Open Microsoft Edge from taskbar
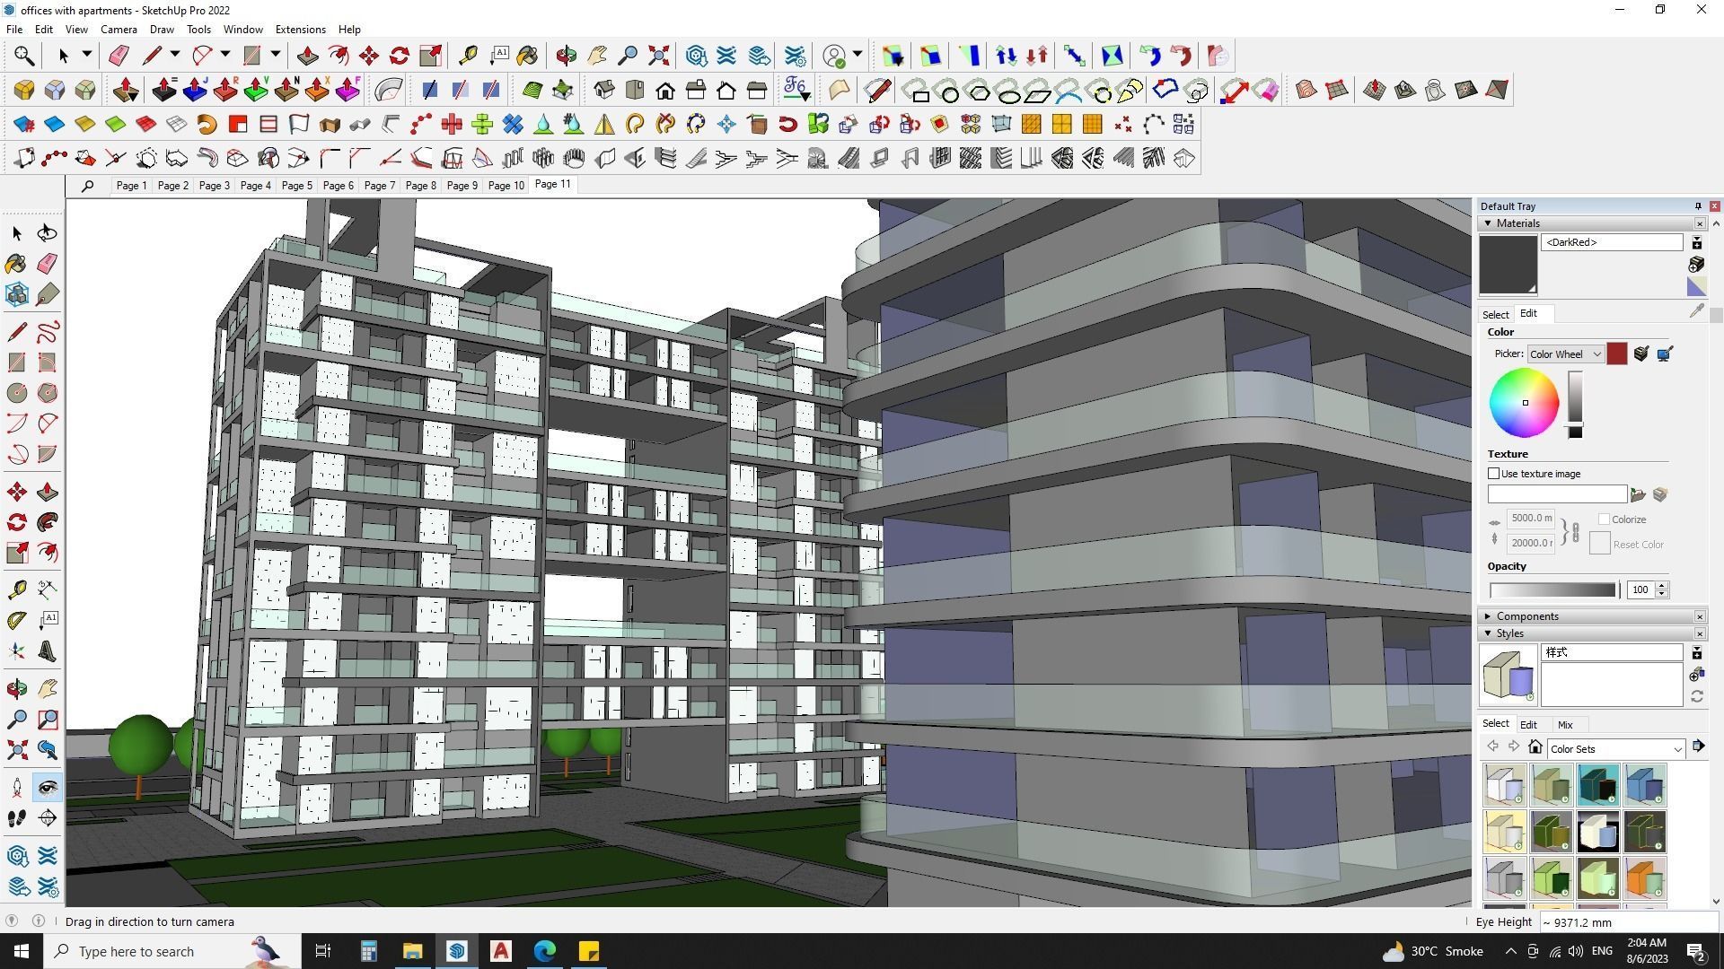The width and height of the screenshot is (1724, 969). tap(545, 951)
